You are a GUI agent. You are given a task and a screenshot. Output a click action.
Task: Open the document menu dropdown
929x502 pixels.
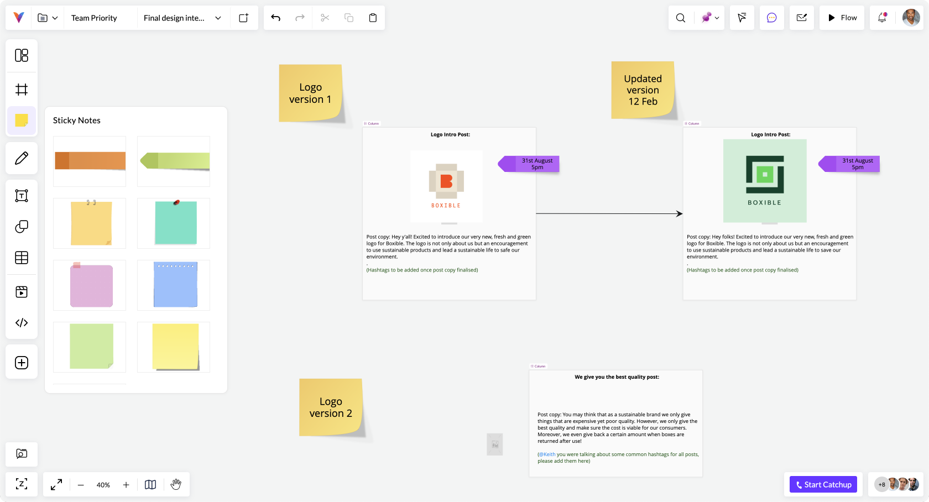(x=48, y=18)
